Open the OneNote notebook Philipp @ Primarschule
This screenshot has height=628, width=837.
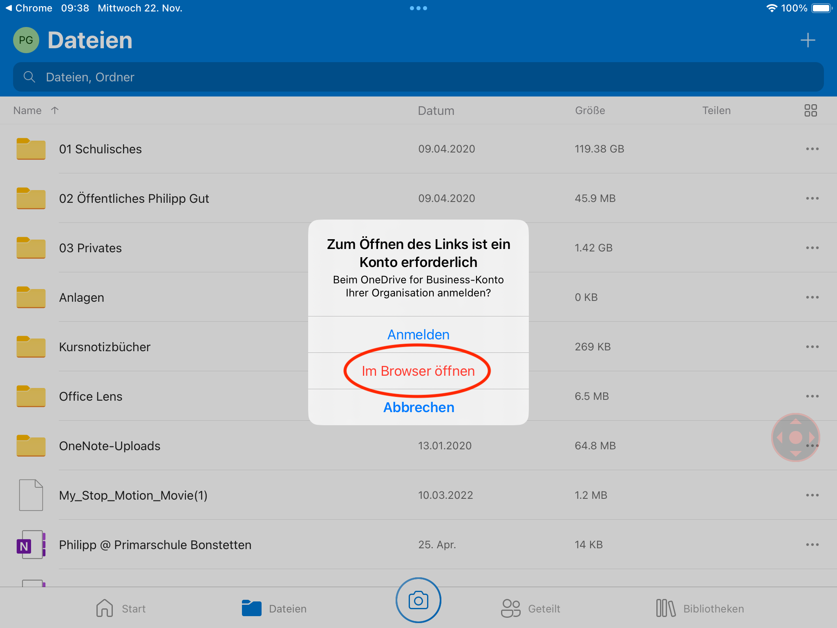(155, 545)
